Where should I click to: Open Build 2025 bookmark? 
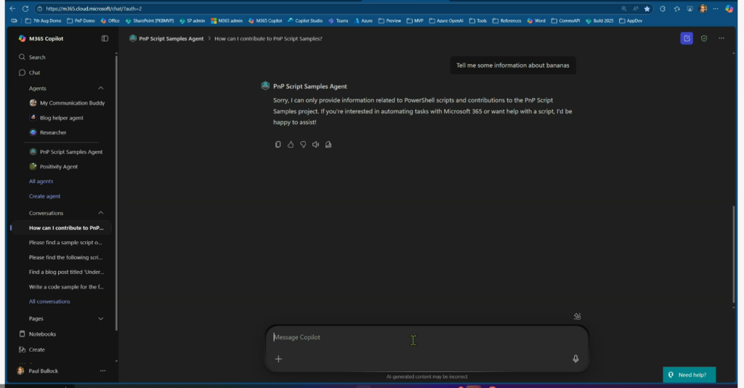(x=599, y=21)
